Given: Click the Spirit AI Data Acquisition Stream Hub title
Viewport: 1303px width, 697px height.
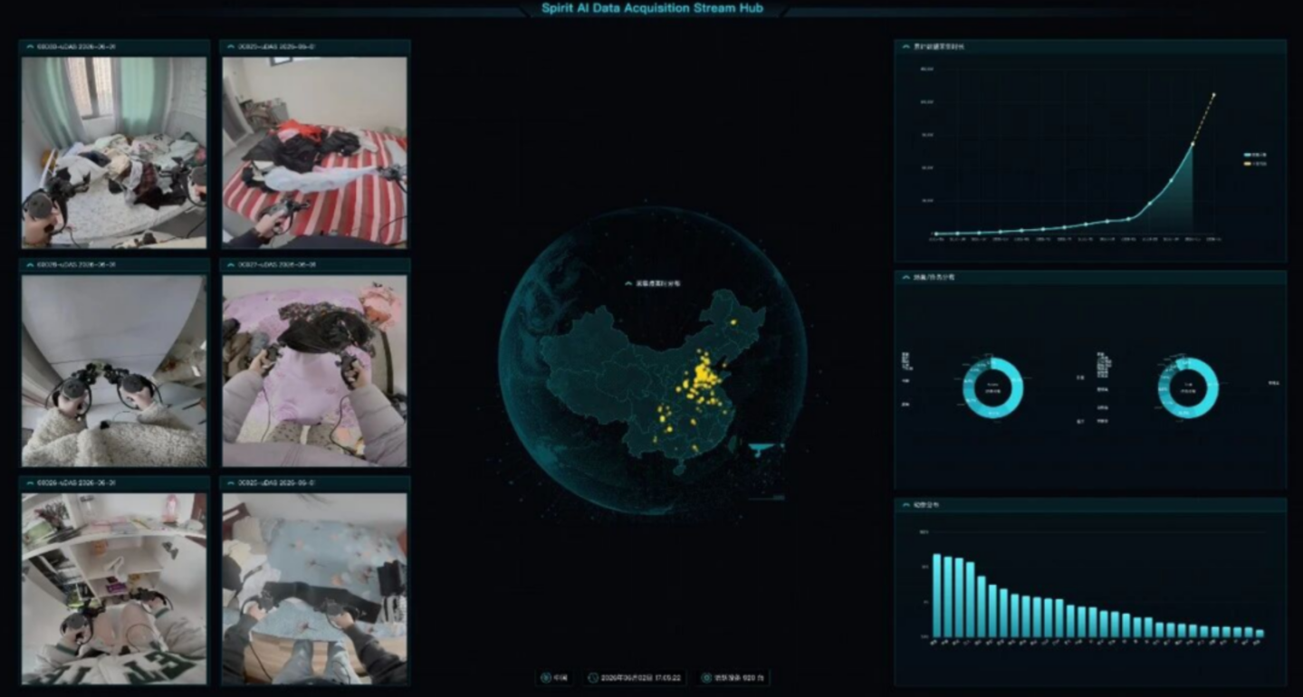Looking at the screenshot, I should tap(652, 8).
